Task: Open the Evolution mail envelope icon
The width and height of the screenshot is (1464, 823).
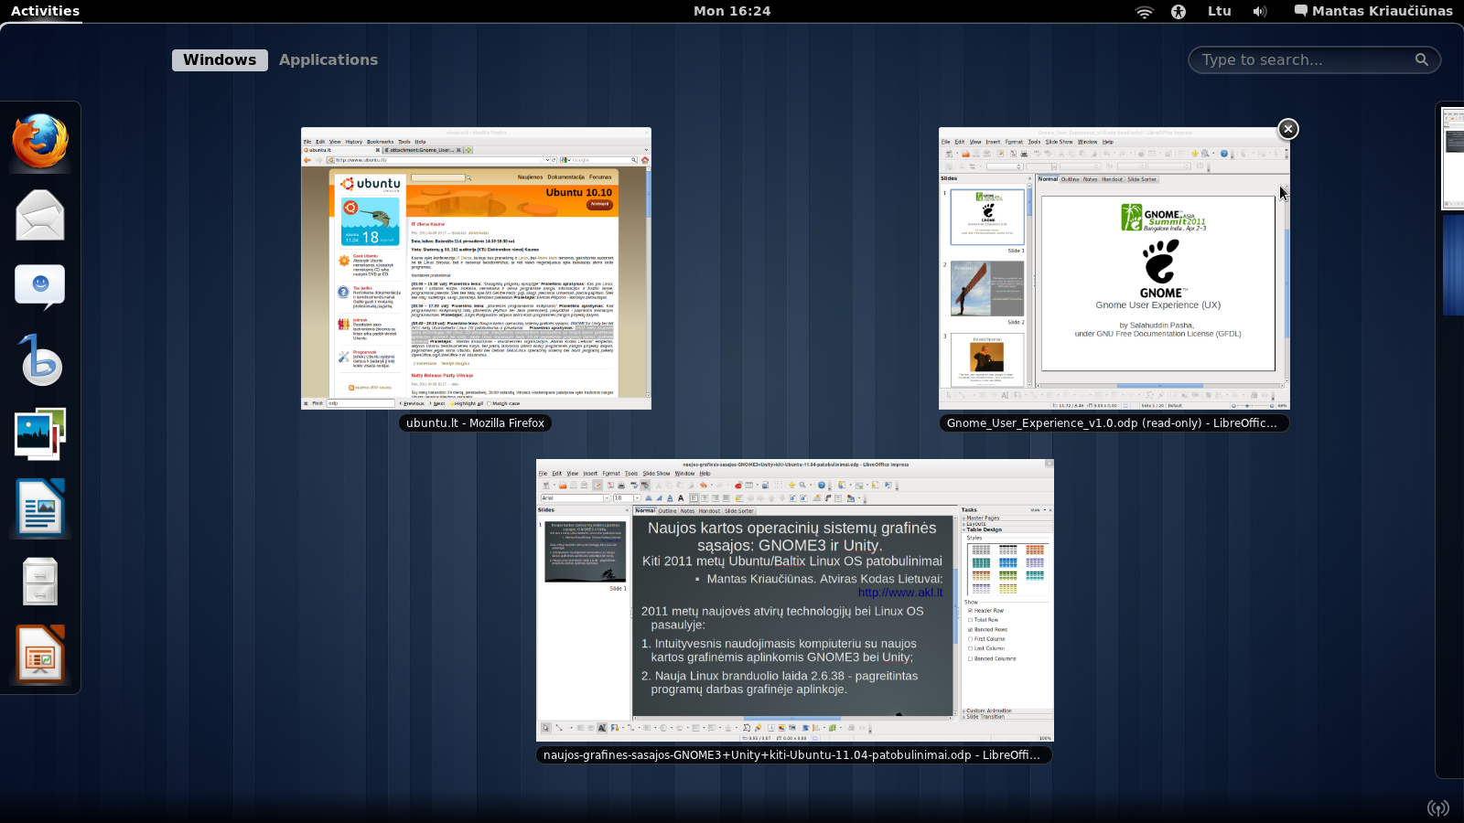Action: (40, 215)
